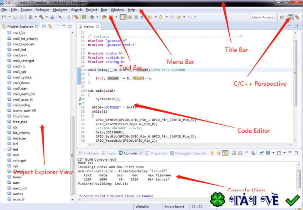Toggle the breakpoint marker at line 30
Viewport: 303px width, 210px height.
[80, 99]
